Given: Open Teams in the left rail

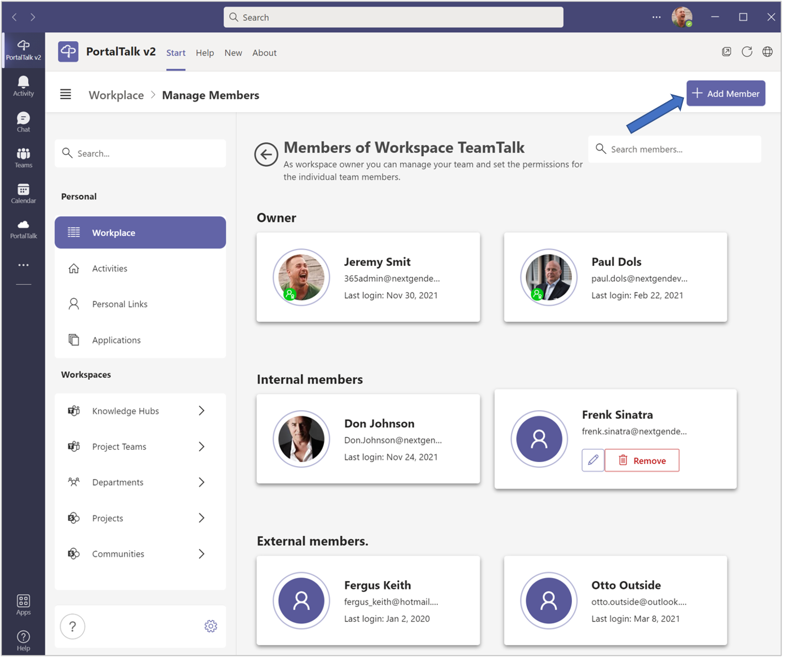Looking at the screenshot, I should click(x=23, y=158).
